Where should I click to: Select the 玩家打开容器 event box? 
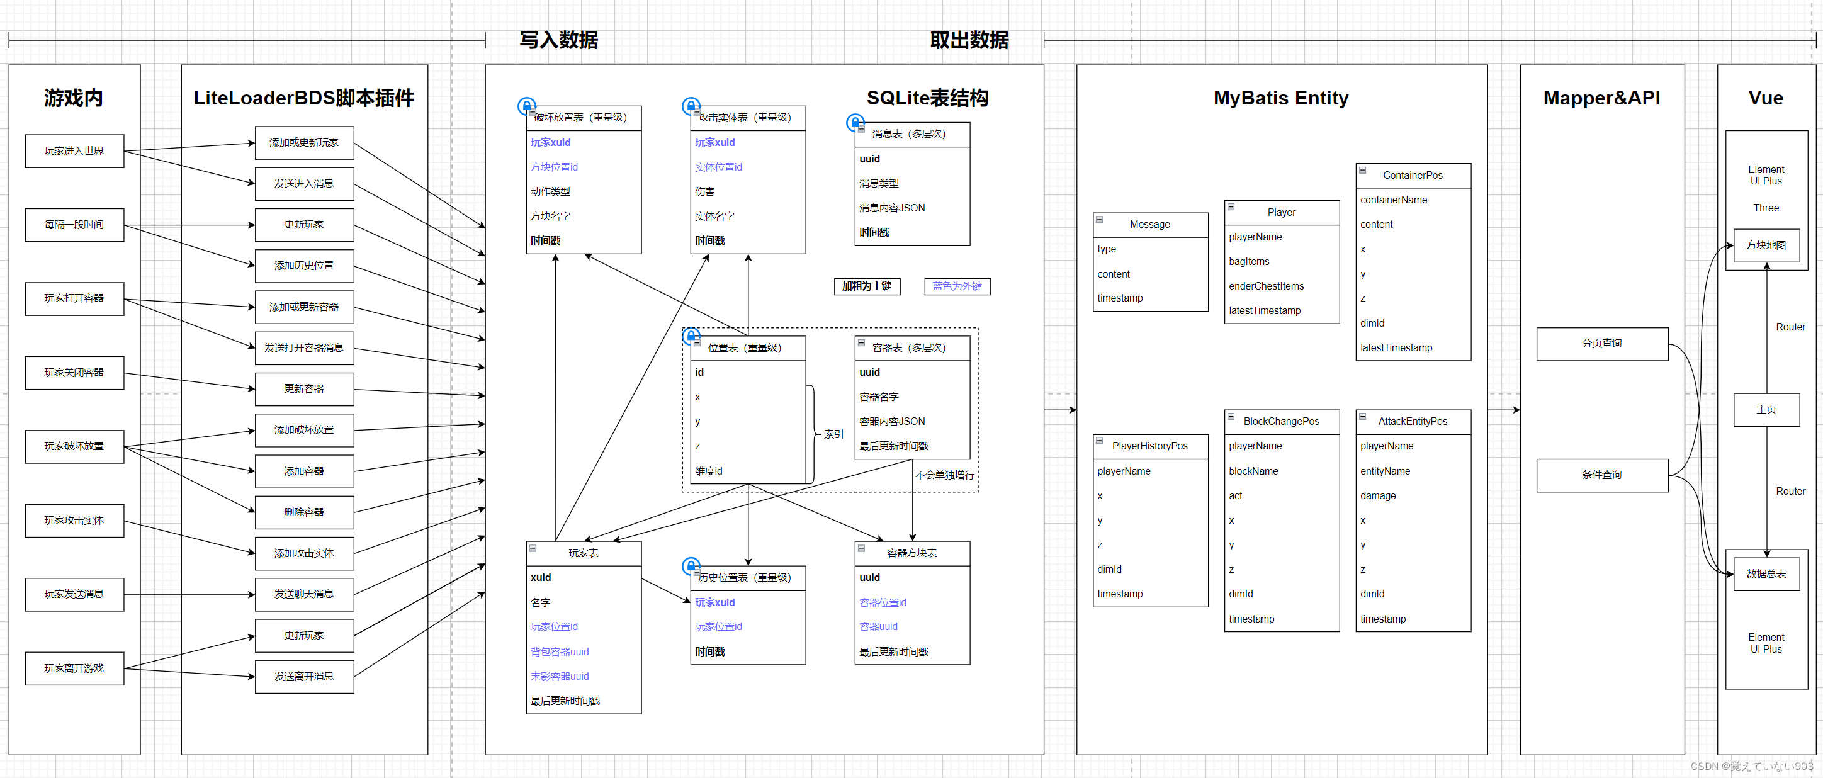coord(74,298)
